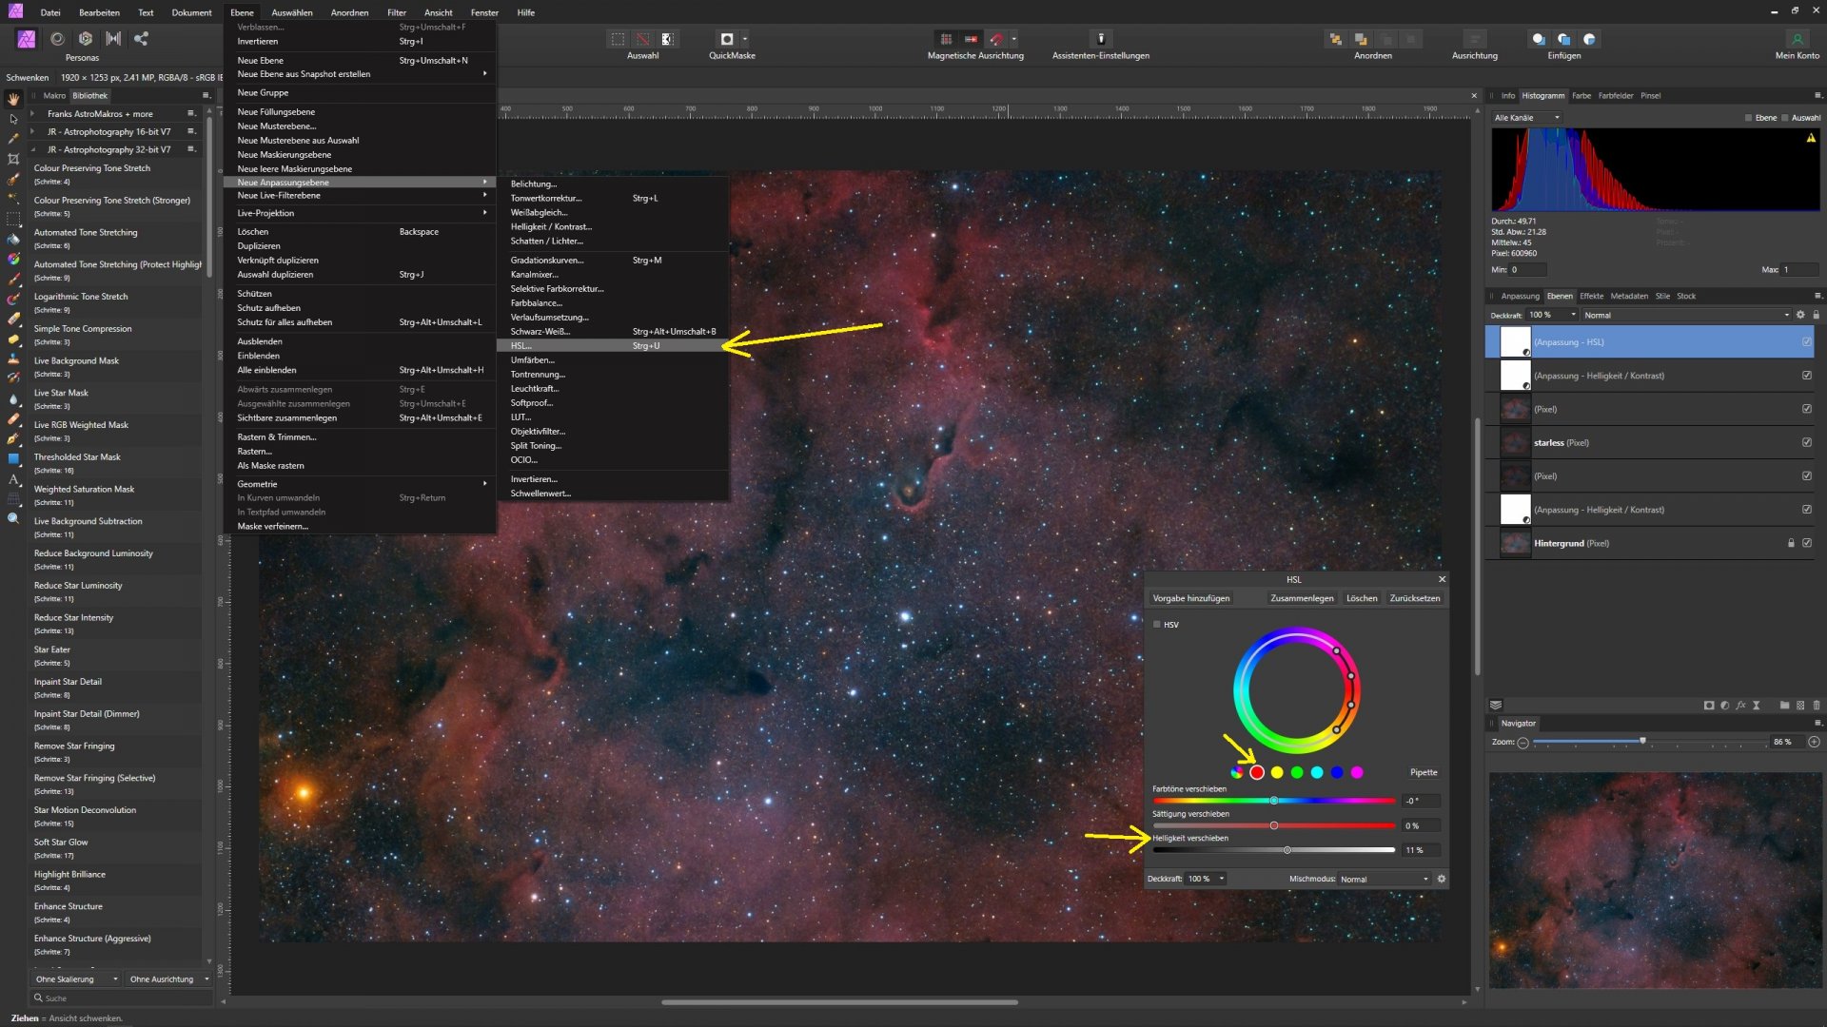
Task: Open layer gear settings next to blend mode
Action: (x=1800, y=315)
